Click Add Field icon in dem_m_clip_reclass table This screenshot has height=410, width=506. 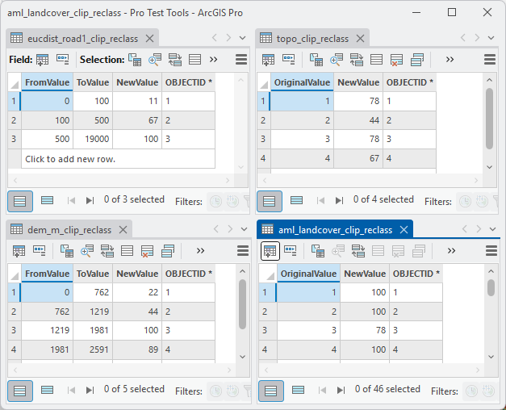coord(19,251)
